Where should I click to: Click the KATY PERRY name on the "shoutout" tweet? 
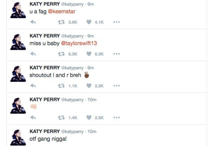pos(45,68)
